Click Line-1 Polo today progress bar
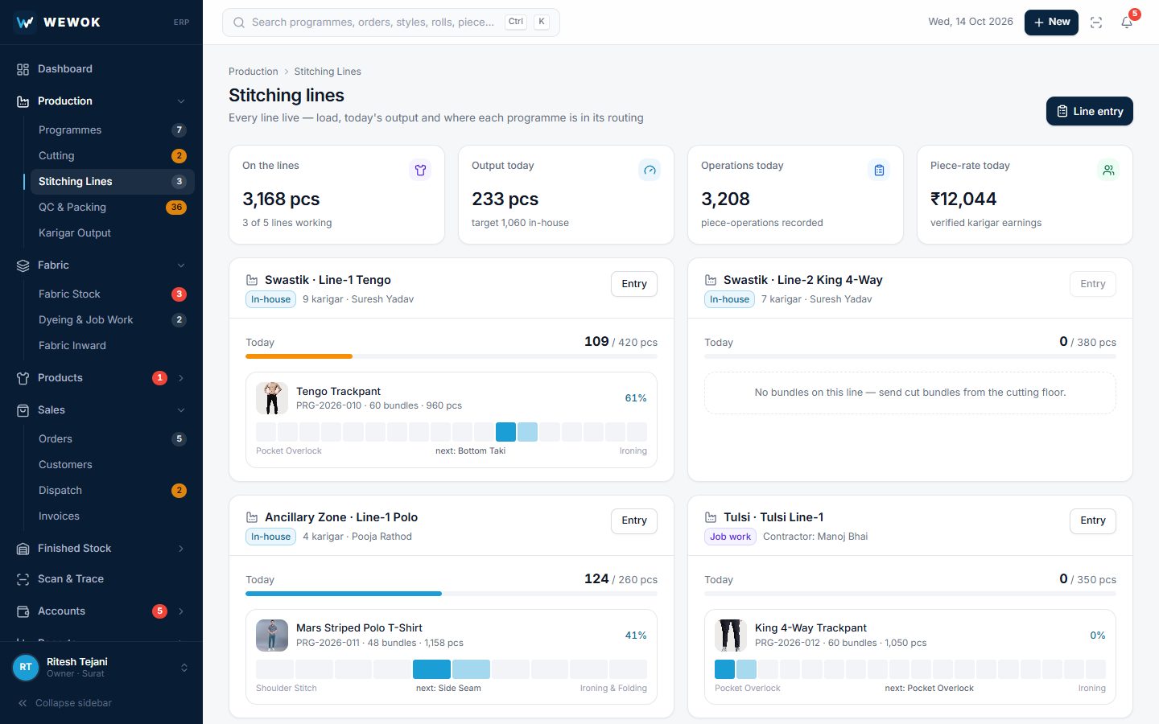 click(x=452, y=594)
